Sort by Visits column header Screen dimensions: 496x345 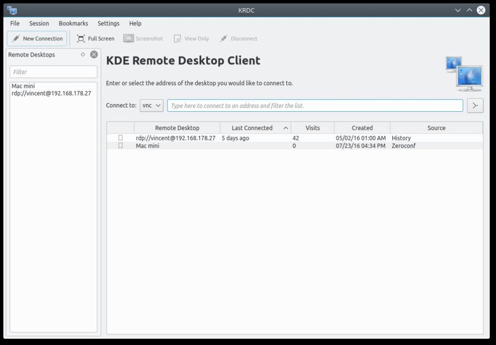coord(312,128)
